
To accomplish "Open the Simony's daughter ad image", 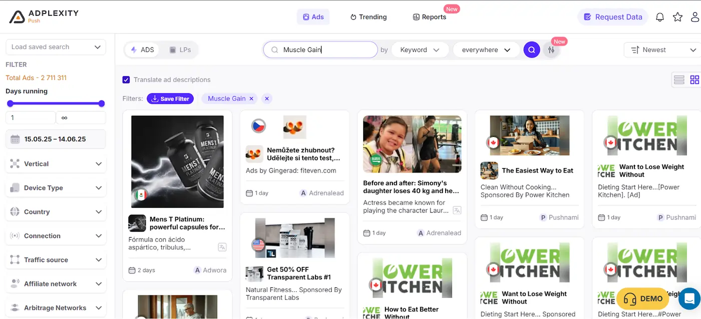I will coord(412,144).
